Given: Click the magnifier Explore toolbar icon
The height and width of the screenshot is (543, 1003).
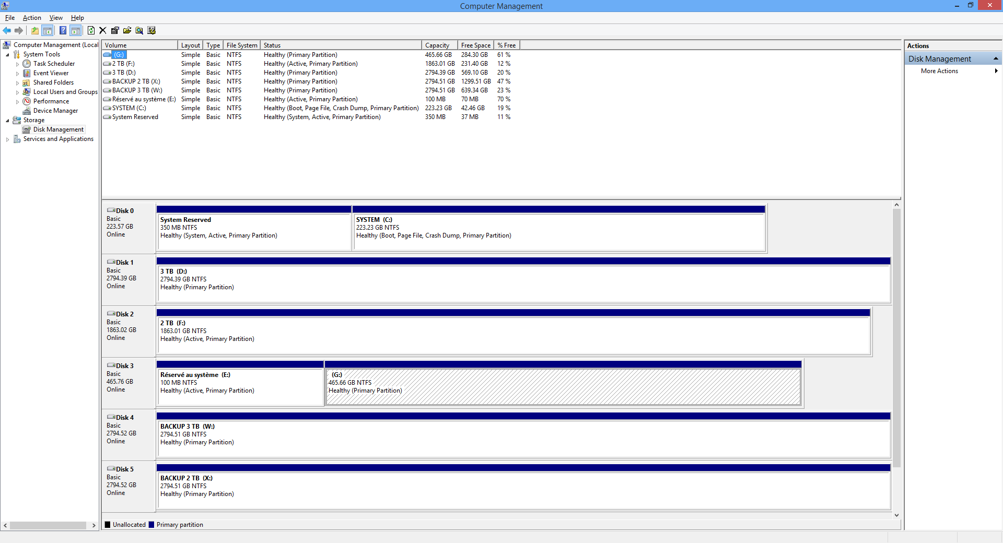Looking at the screenshot, I should 139,30.
